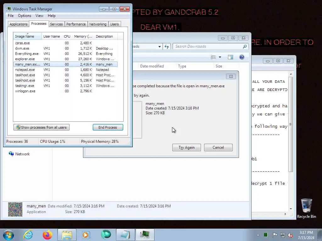Close the file in use dialog

point(231,77)
